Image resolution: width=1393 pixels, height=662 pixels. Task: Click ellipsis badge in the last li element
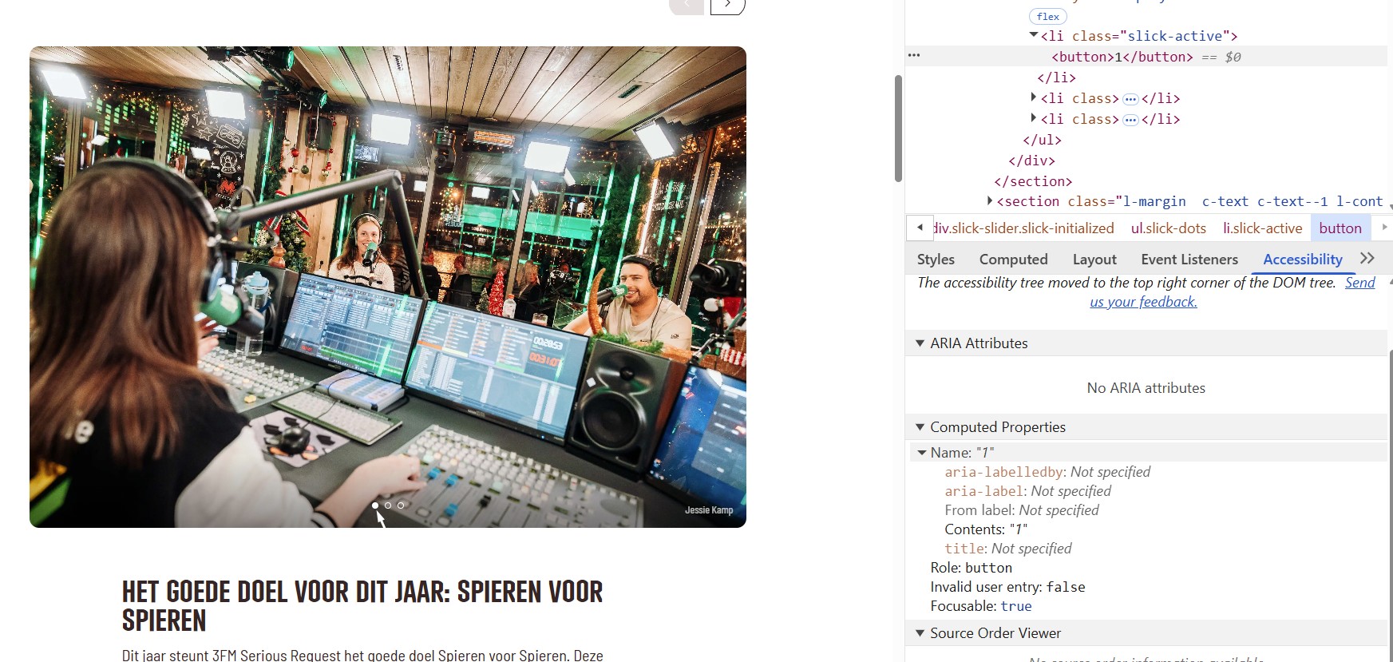(1130, 120)
